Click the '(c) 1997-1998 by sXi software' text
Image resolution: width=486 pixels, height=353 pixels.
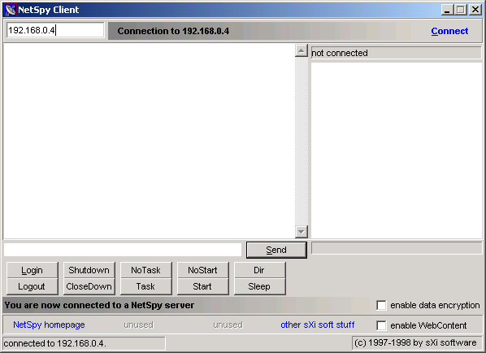pyautogui.click(x=415, y=342)
